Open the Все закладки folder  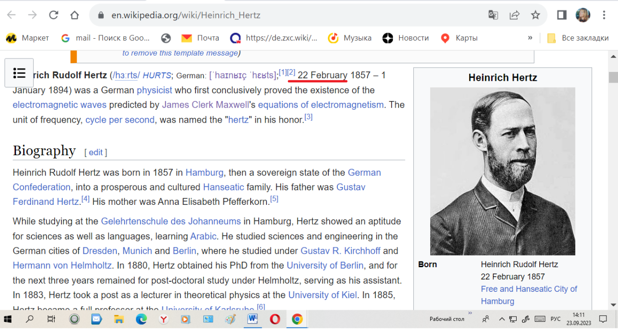tap(578, 38)
